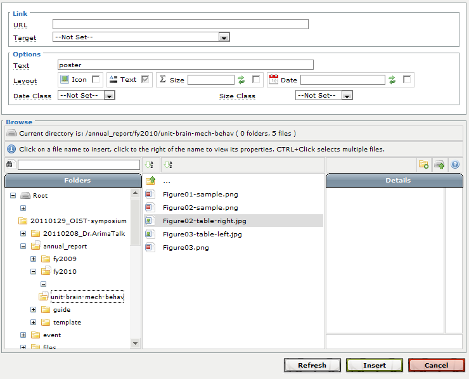469x379 pixels.
Task: Toggle the Size layout checkbox
Action: 256,80
